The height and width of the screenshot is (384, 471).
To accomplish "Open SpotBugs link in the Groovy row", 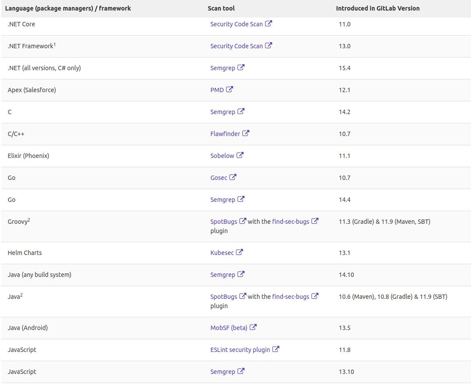I will [x=223, y=222].
